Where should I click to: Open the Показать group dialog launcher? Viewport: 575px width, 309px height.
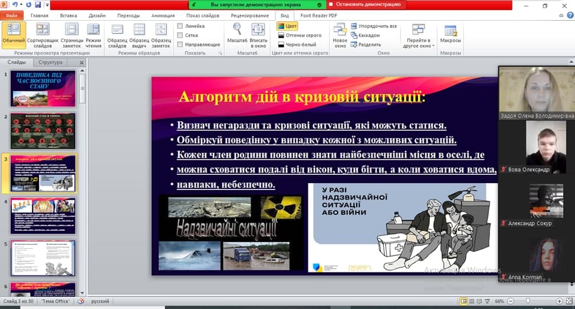pos(221,53)
